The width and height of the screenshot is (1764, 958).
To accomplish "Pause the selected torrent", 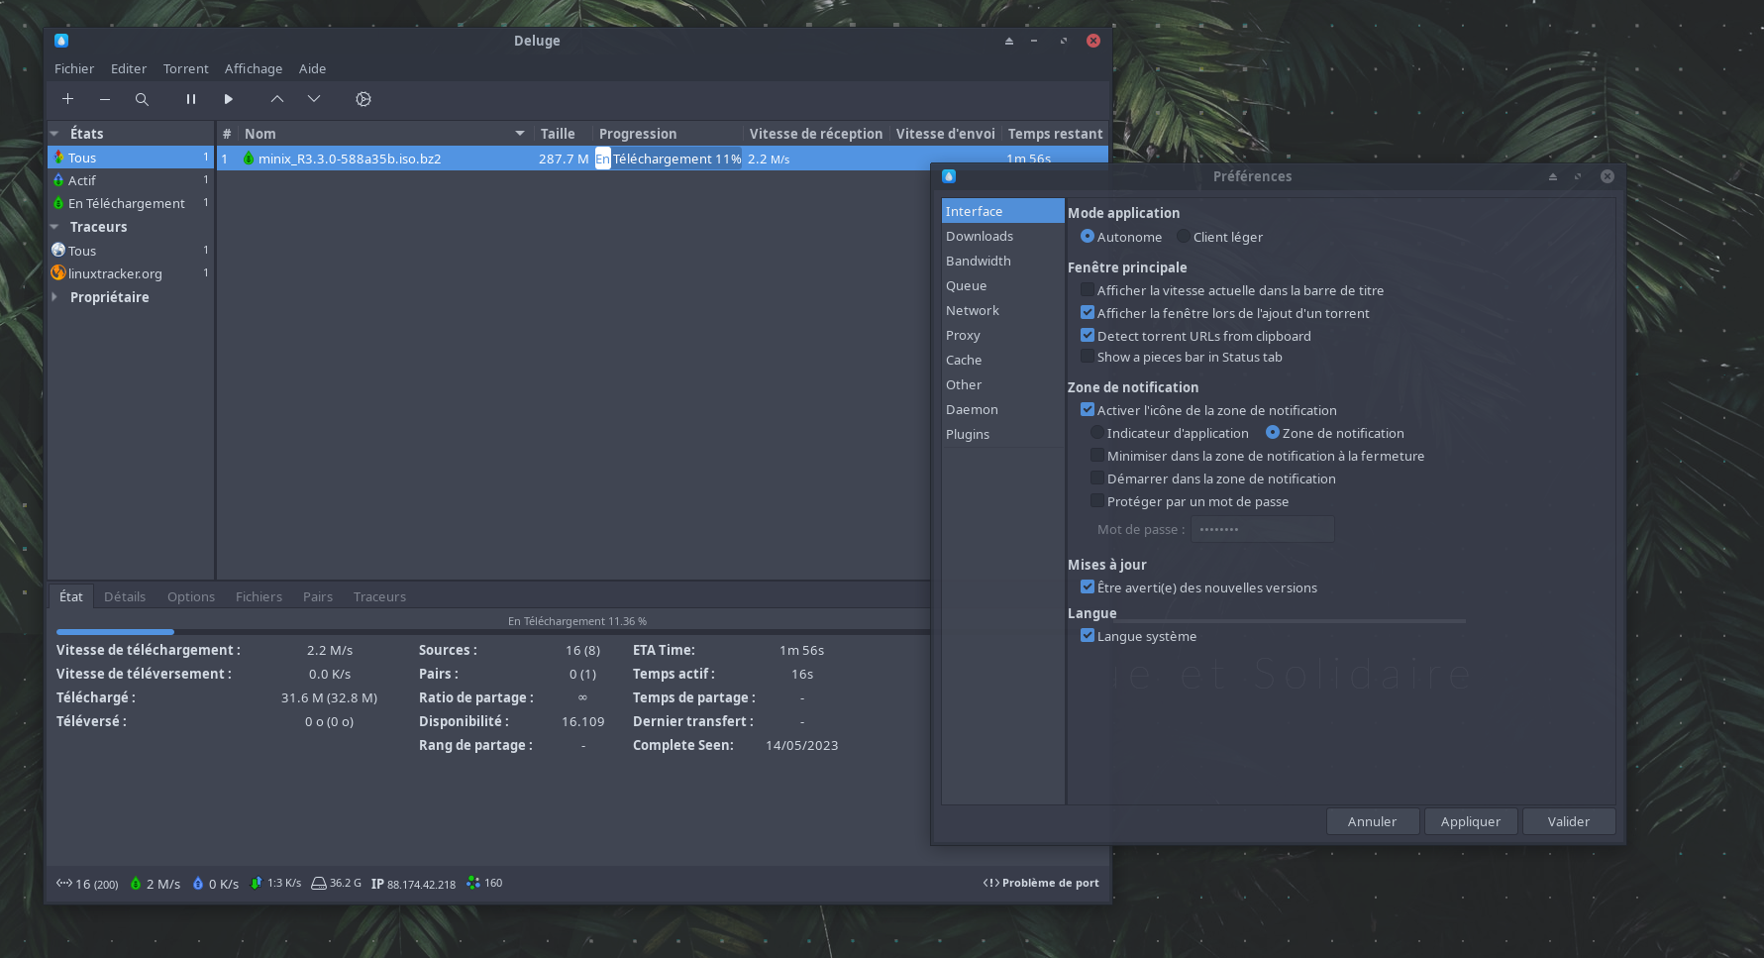I will (191, 99).
